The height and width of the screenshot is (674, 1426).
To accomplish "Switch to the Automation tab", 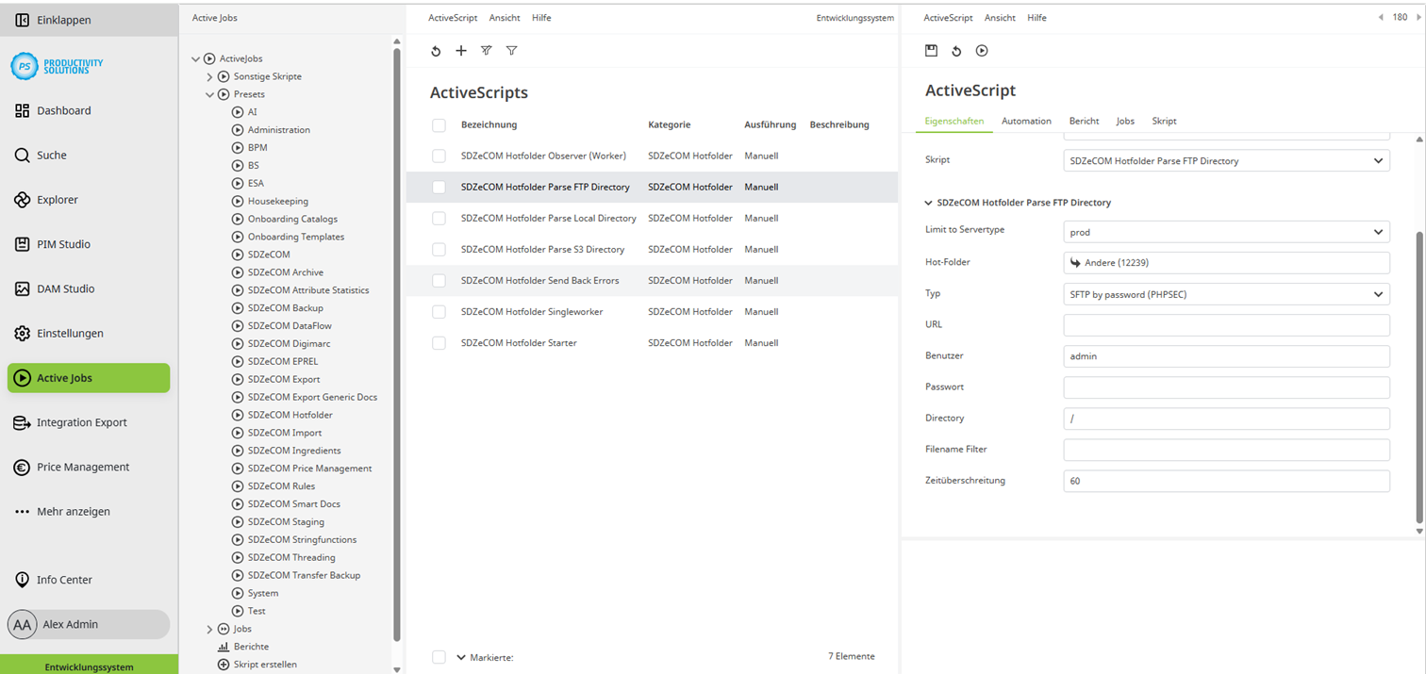I will pyautogui.click(x=1025, y=121).
